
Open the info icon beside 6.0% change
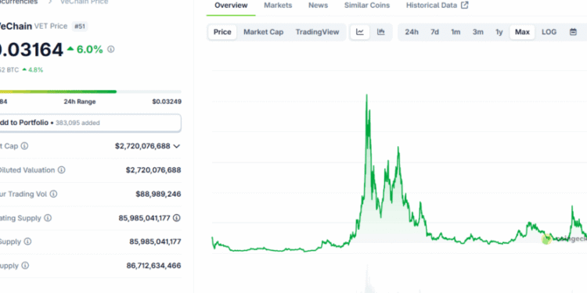111,49
